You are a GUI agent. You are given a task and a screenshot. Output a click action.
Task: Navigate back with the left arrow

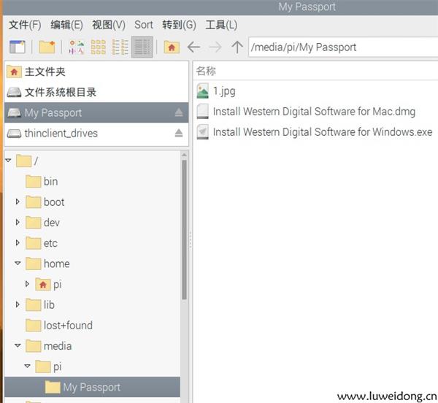[x=193, y=47]
